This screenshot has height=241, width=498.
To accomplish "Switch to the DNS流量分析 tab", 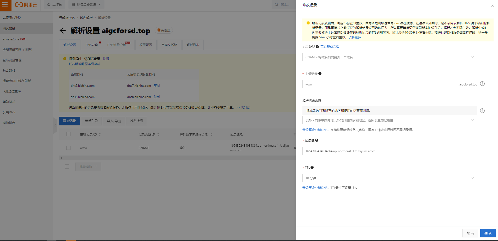I will point(119,45).
